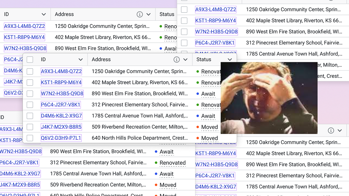This screenshot has width=349, height=196.
Task: Check the W7N2-H3B5-Q9D8 row checkbox in the front table
Action: 30,93
